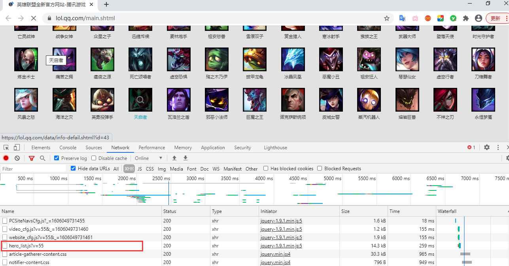Viewport: 509px width, 266px height.
Task: Switch to Elements tab
Action: coord(41,148)
